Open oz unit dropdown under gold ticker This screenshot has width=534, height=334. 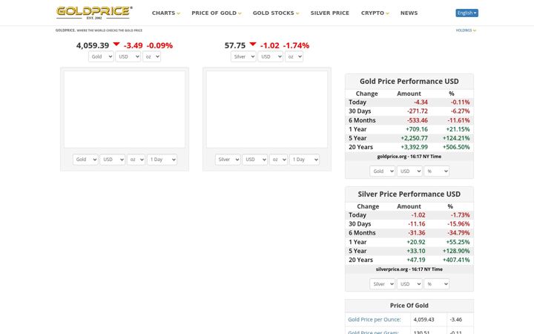tap(151, 56)
